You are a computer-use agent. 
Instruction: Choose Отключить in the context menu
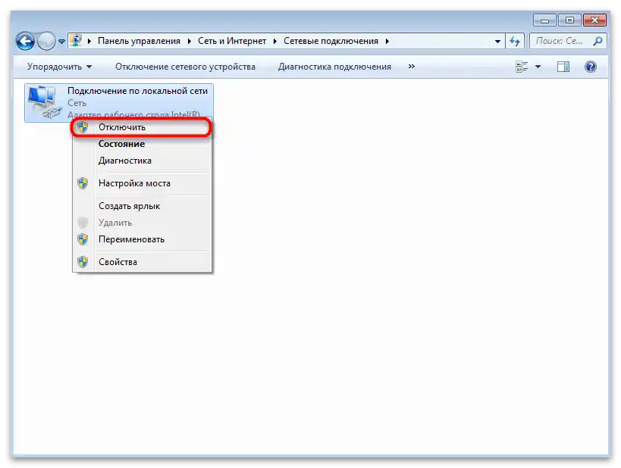[142, 127]
